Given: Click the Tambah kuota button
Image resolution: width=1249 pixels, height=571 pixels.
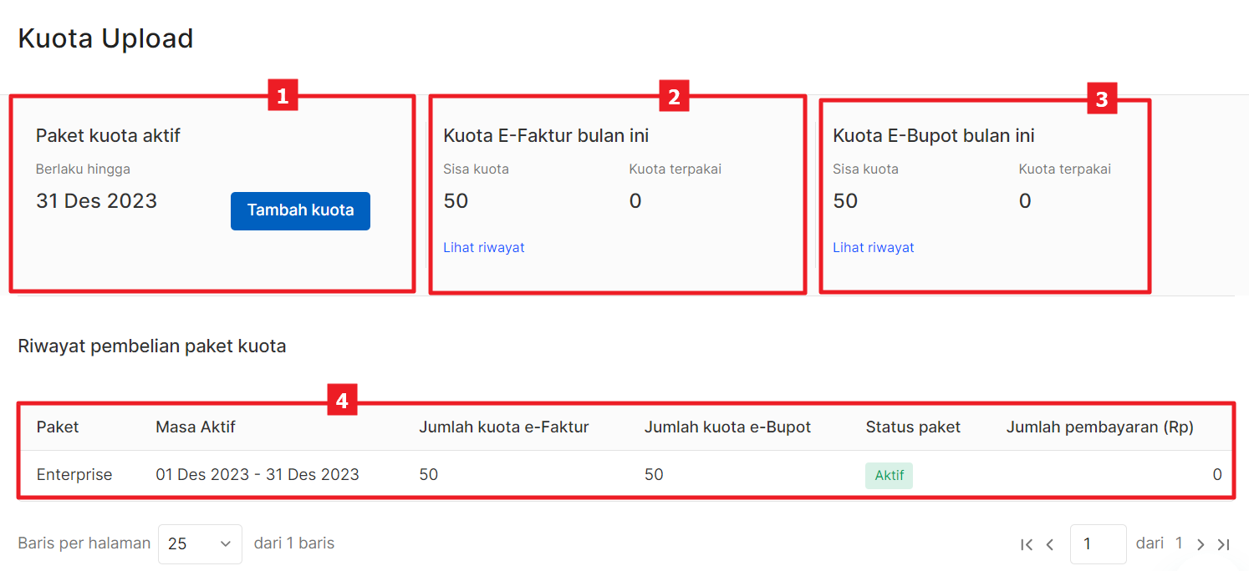Looking at the screenshot, I should (300, 210).
